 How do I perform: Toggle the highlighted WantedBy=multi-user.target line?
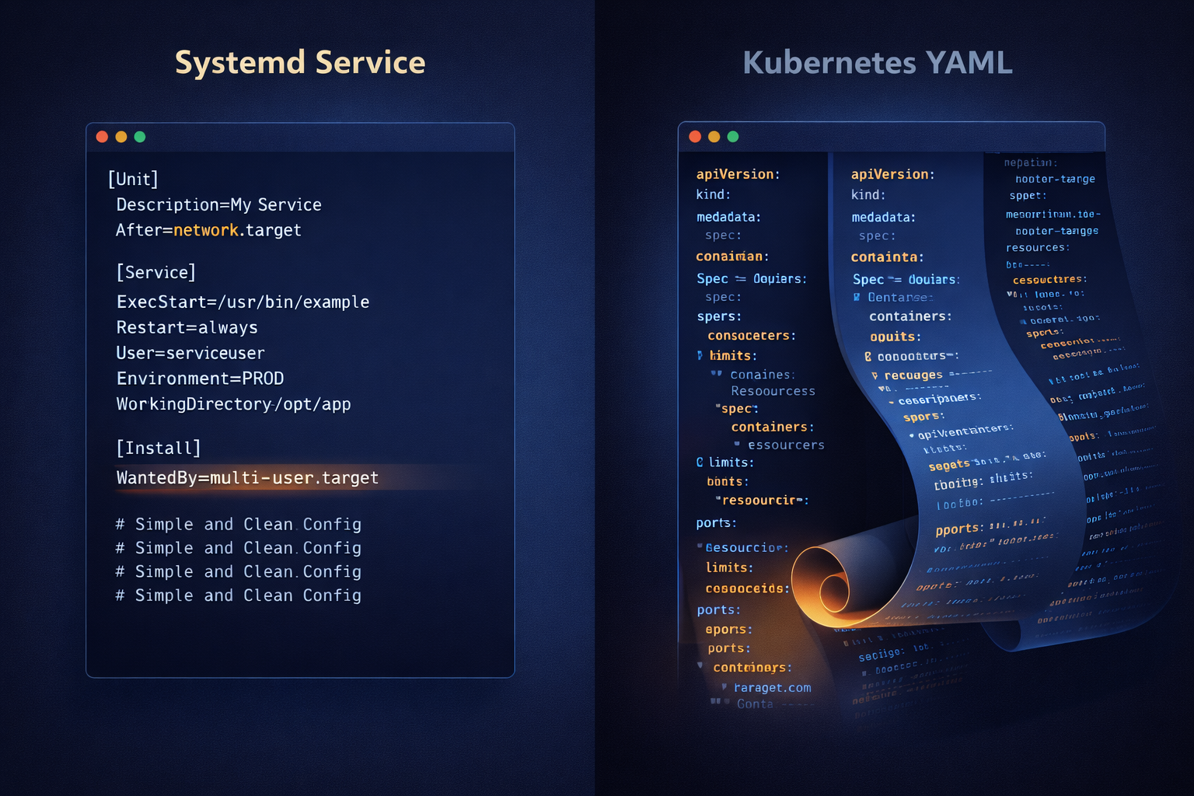coord(247,477)
